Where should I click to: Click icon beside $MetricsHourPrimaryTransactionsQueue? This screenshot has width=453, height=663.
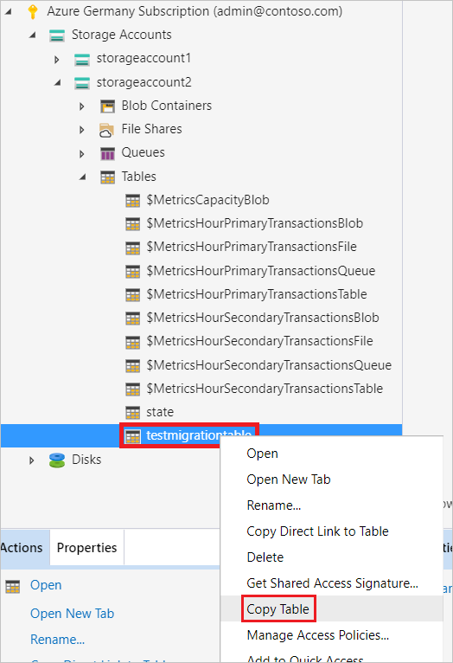[132, 272]
